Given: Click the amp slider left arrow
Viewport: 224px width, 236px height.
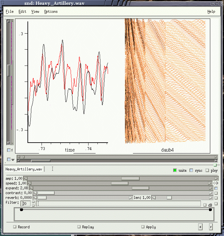Looking at the screenshot, I should pyautogui.click(x=26, y=178).
